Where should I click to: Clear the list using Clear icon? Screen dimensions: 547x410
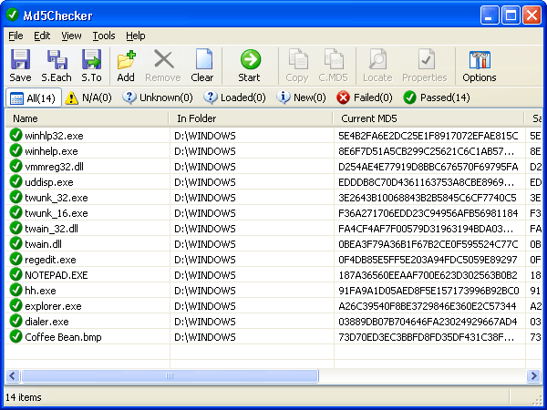[201, 61]
